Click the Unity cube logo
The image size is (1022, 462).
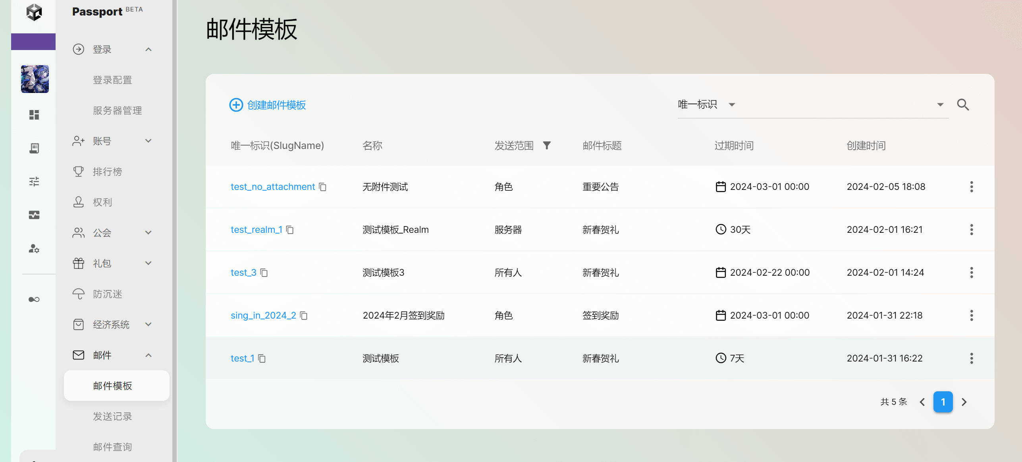[34, 12]
